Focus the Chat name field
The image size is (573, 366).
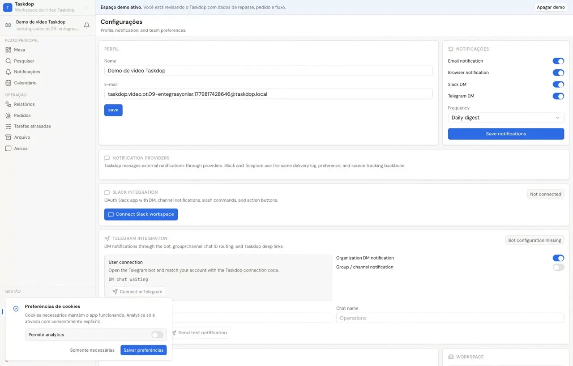click(450, 318)
